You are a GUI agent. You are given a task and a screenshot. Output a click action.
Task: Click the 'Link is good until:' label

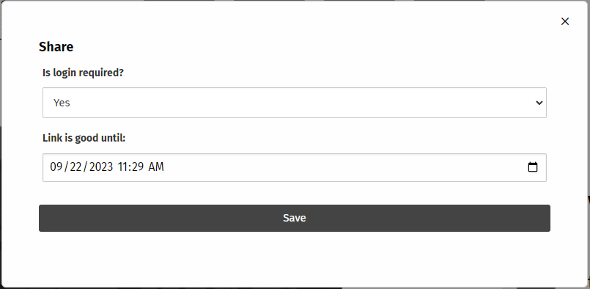point(84,139)
